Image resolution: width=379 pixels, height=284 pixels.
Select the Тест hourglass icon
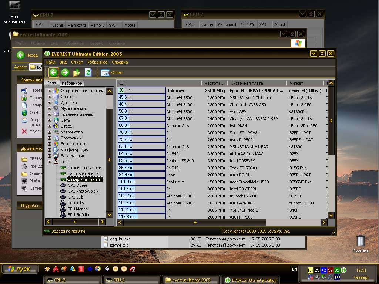point(56,162)
